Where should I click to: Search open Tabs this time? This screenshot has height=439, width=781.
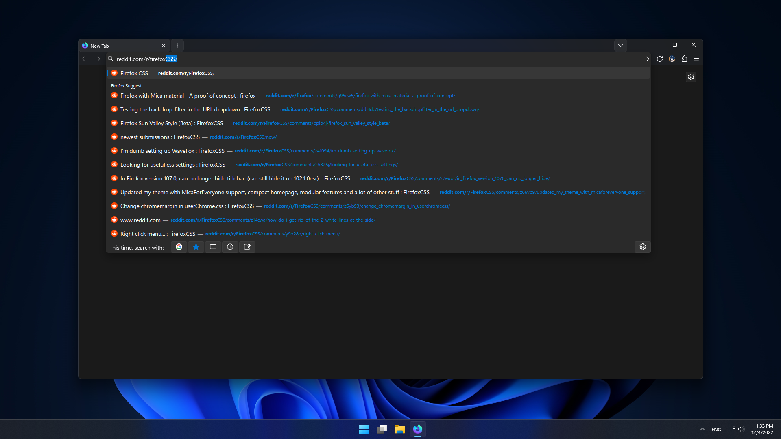point(213,247)
